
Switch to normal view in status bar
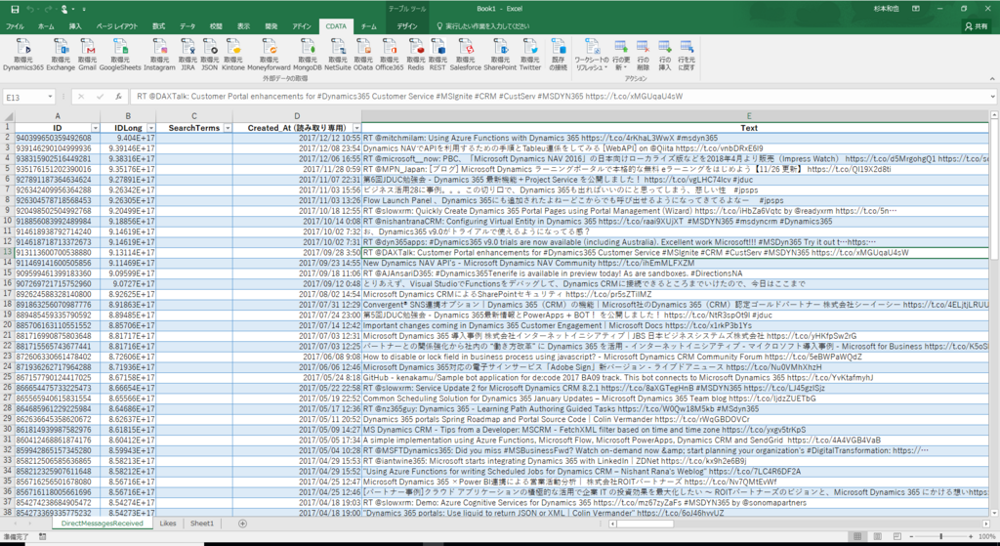[x=857, y=537]
